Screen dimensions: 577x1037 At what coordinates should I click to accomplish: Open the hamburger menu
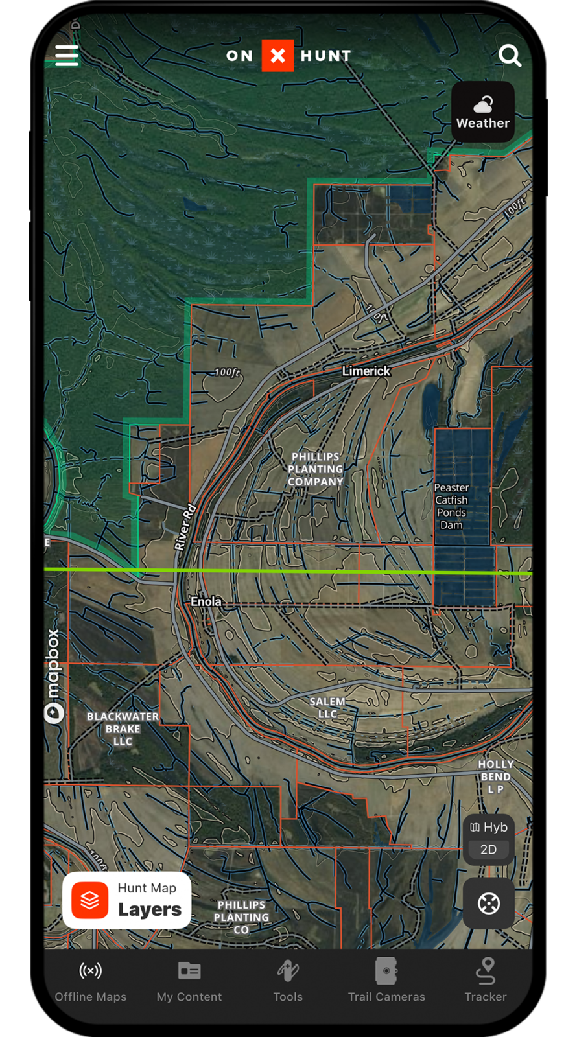(67, 56)
